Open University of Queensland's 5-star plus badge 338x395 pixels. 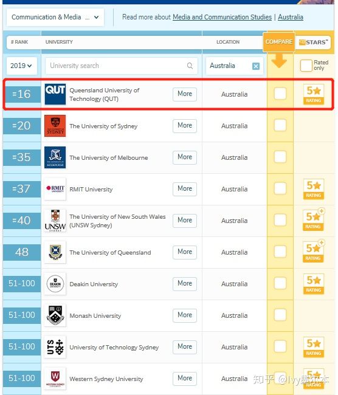coord(314,252)
